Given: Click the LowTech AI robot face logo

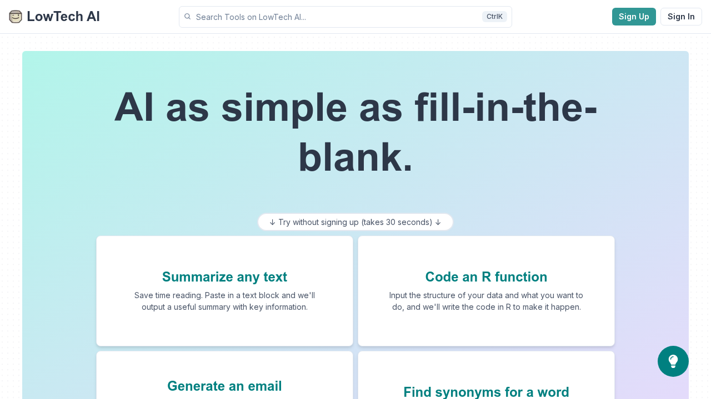Looking at the screenshot, I should (16, 17).
